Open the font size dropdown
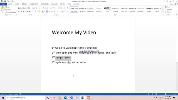The image size is (178, 100). coord(32,8)
